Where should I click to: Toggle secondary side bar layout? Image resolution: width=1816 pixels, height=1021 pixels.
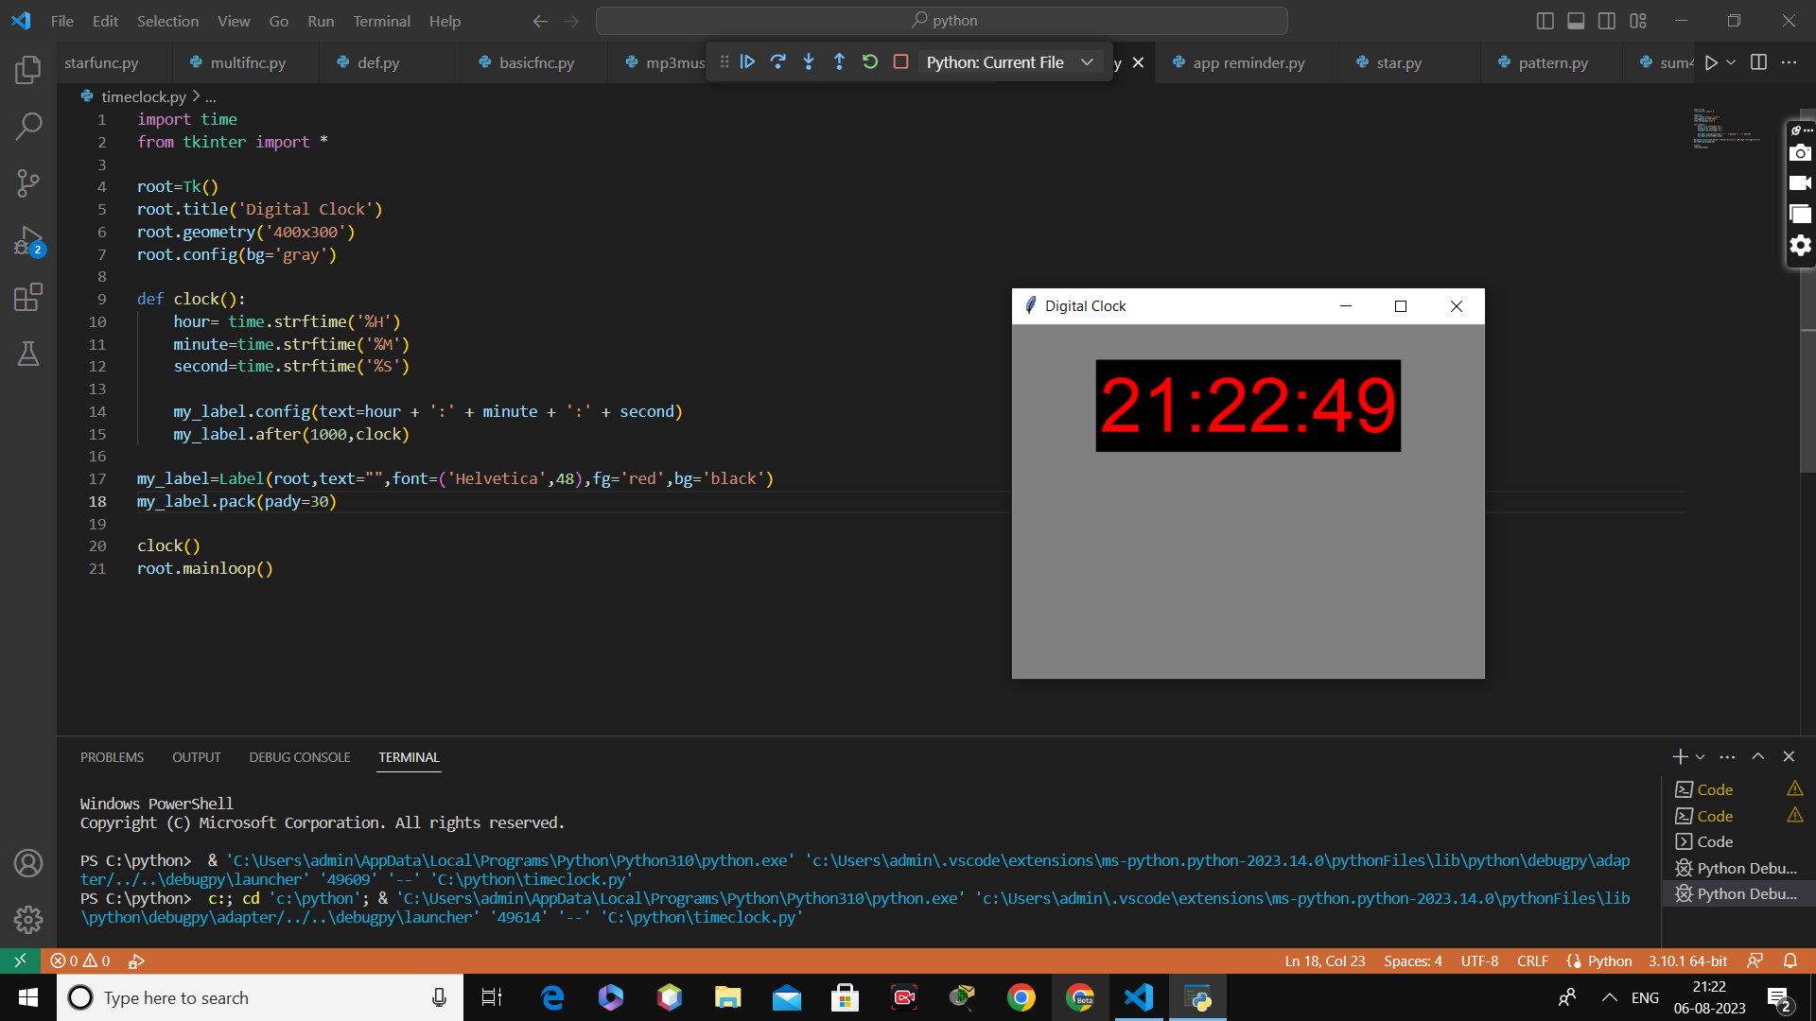1607,21
